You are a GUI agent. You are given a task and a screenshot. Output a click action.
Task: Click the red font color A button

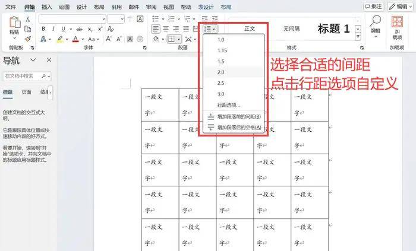[75, 39]
